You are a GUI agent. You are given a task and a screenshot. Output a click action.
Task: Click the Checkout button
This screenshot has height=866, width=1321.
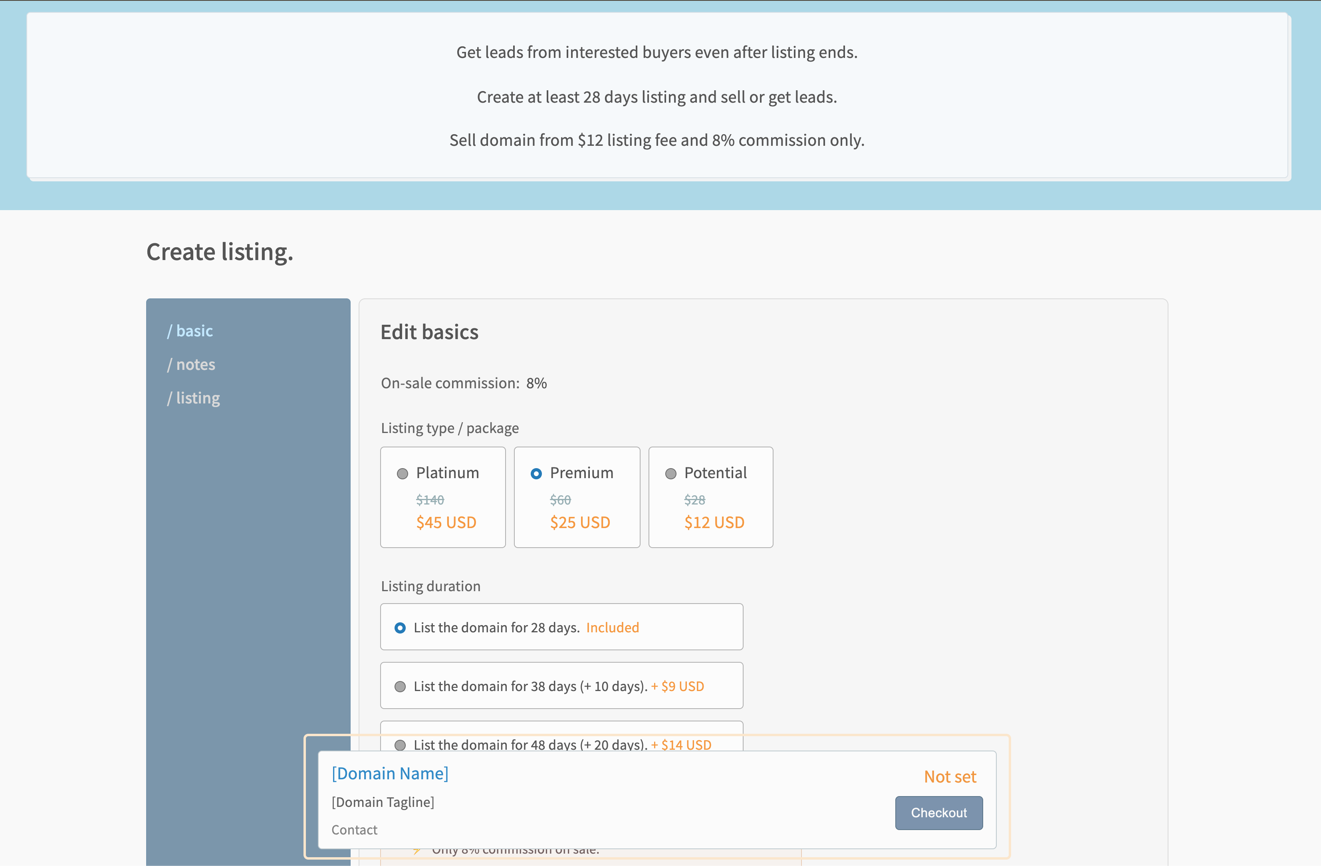[x=938, y=813]
